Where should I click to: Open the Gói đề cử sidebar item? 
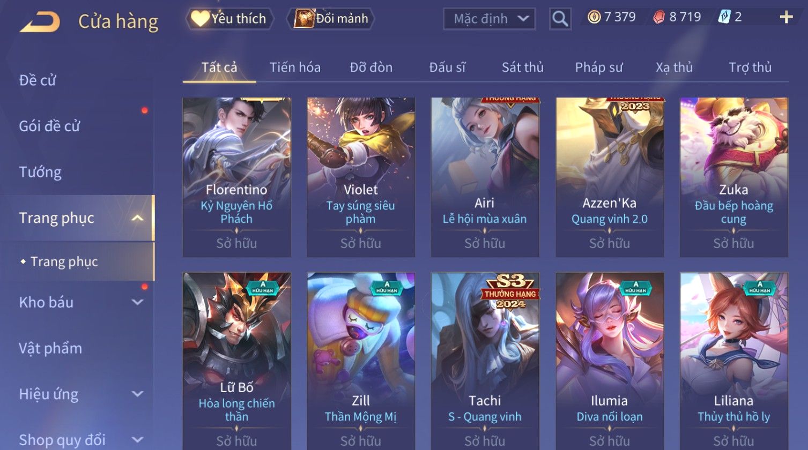49,126
